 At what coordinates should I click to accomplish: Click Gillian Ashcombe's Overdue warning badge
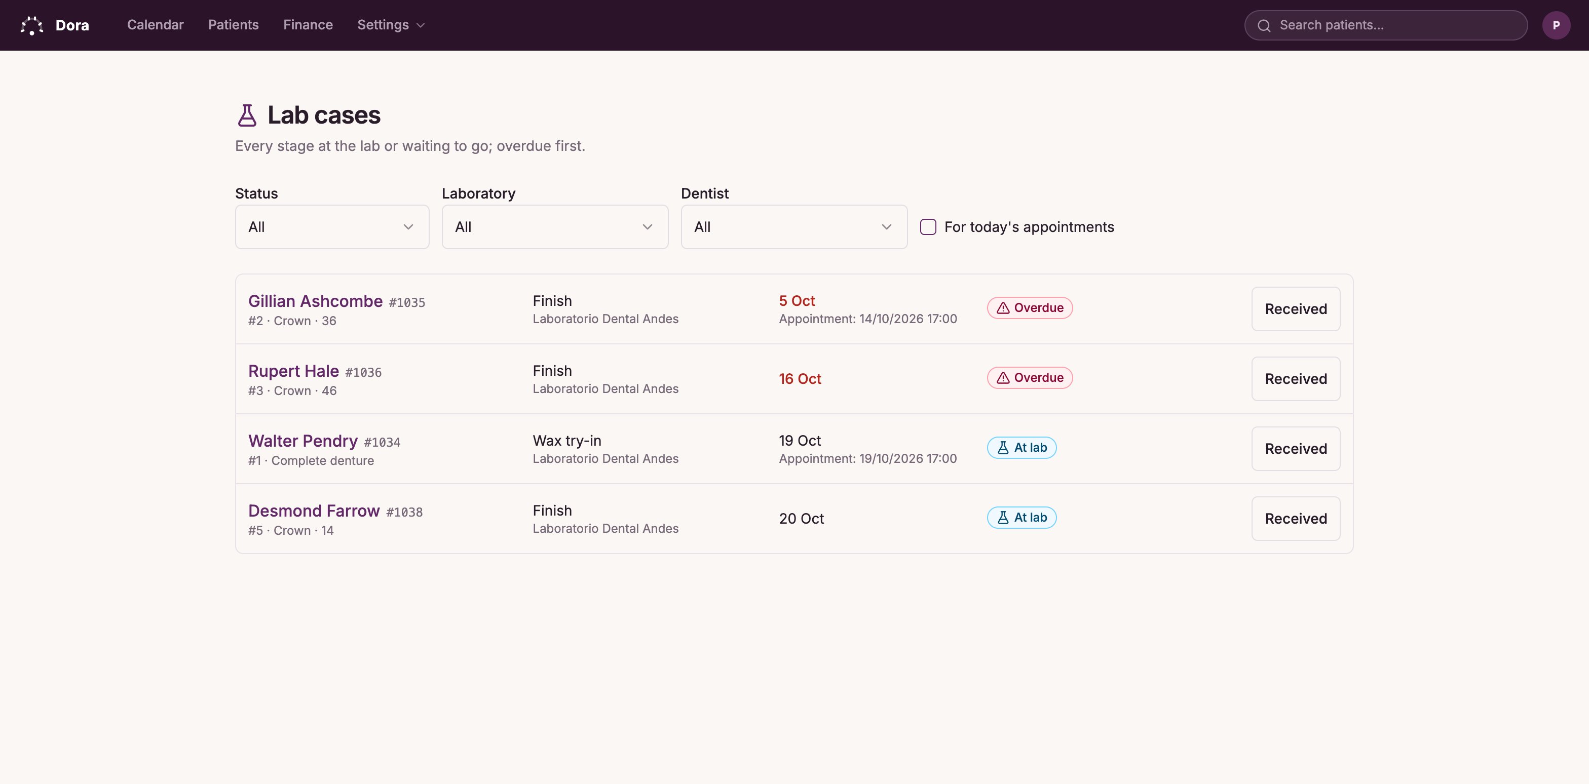(x=1030, y=307)
